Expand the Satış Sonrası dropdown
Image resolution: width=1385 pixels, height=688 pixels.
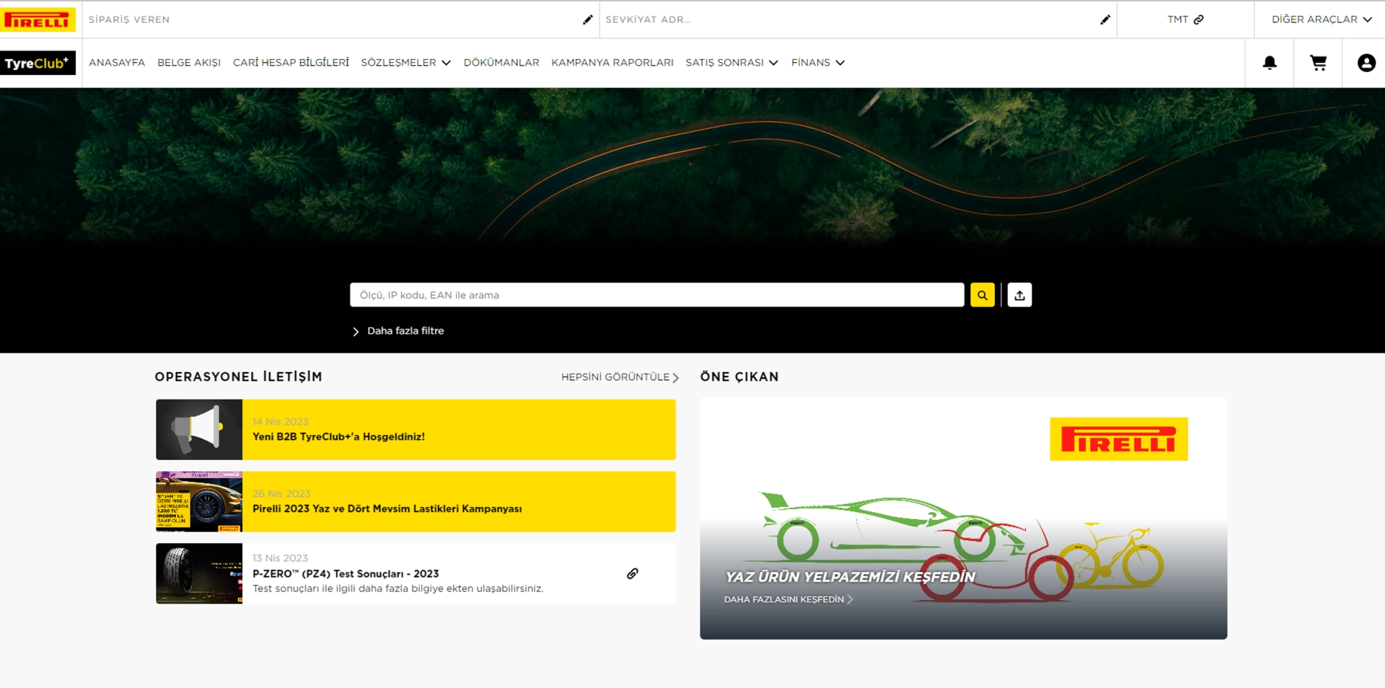tap(731, 63)
